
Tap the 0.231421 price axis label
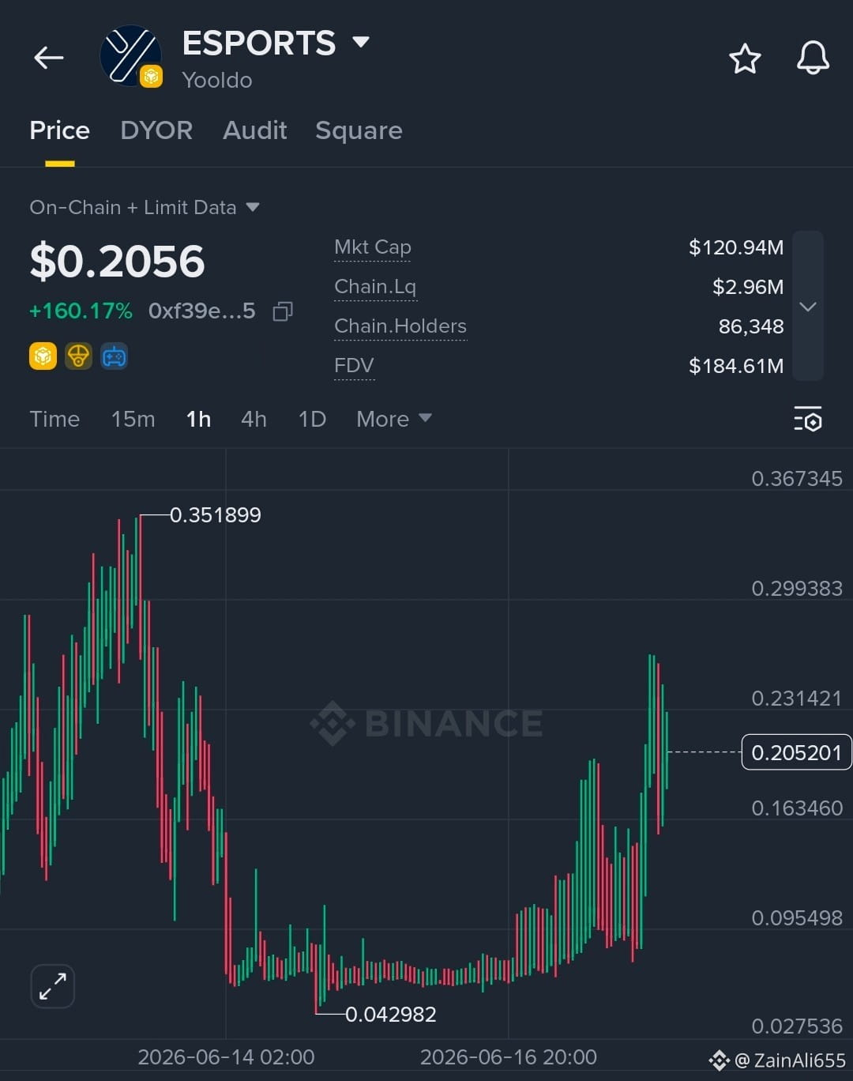797,699
